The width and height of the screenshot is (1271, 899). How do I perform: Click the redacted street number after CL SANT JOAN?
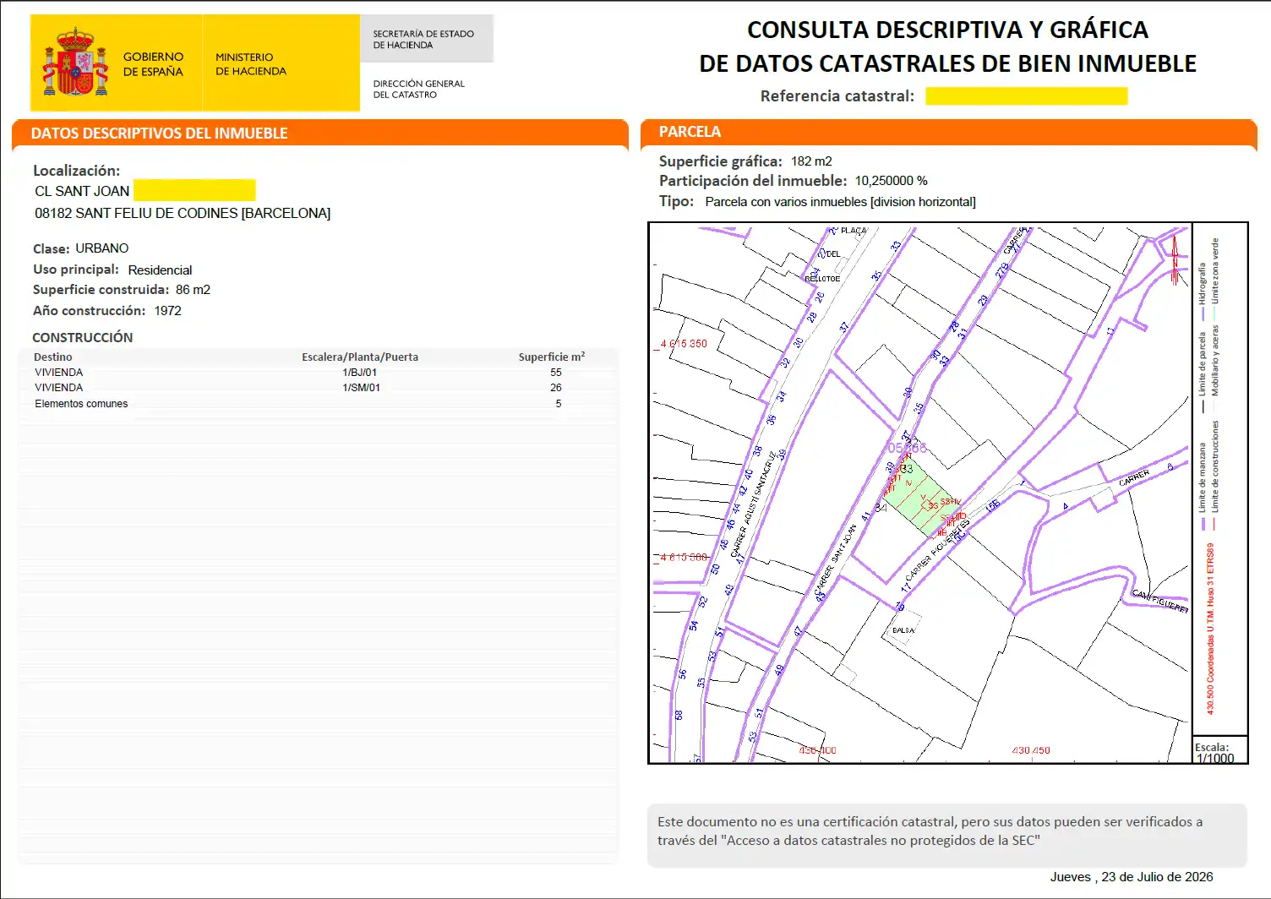pyautogui.click(x=194, y=190)
